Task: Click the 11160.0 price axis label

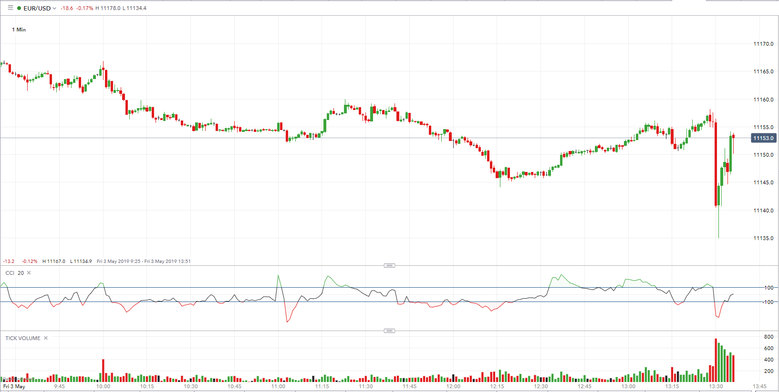Action: [763, 100]
